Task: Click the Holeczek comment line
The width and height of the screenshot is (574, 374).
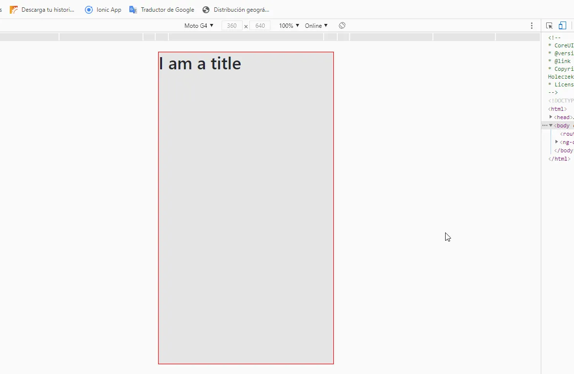Action: coord(561,77)
